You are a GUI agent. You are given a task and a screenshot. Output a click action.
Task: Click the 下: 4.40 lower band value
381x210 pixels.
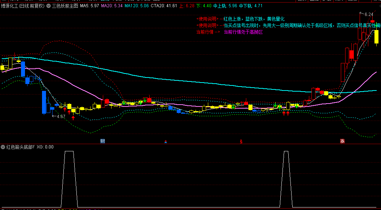(204, 6)
